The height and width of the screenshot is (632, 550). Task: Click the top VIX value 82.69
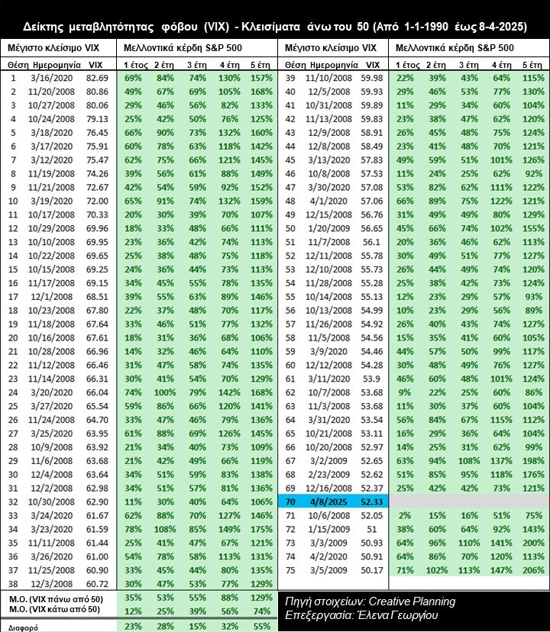coord(97,79)
